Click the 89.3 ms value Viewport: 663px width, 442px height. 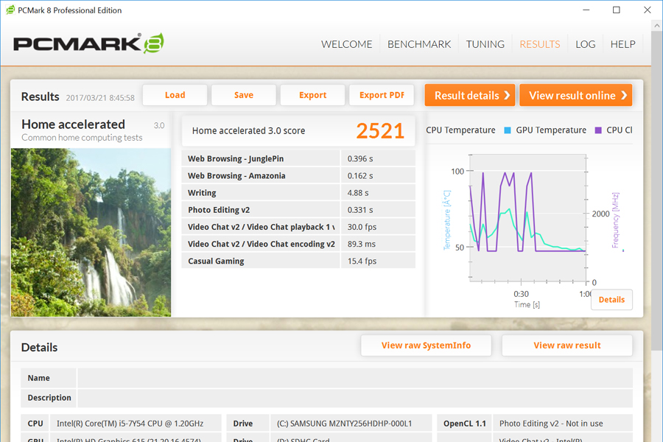[362, 244]
